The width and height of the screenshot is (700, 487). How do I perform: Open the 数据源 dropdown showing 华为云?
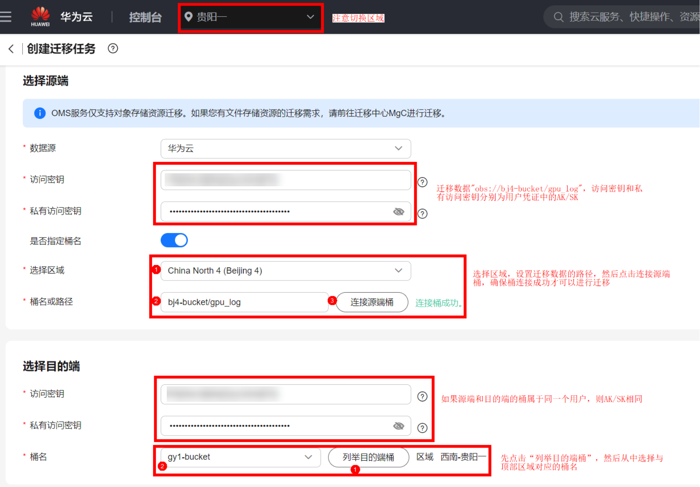pos(285,149)
